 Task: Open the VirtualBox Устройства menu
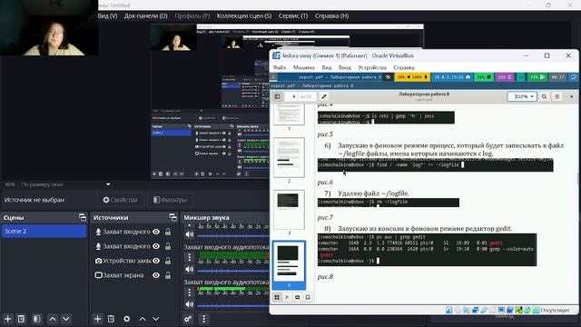(x=372, y=67)
